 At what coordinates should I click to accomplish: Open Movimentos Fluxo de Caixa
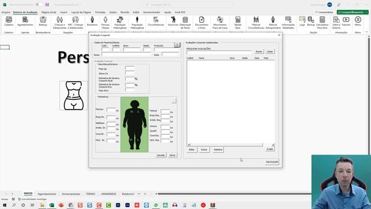pos(220,23)
